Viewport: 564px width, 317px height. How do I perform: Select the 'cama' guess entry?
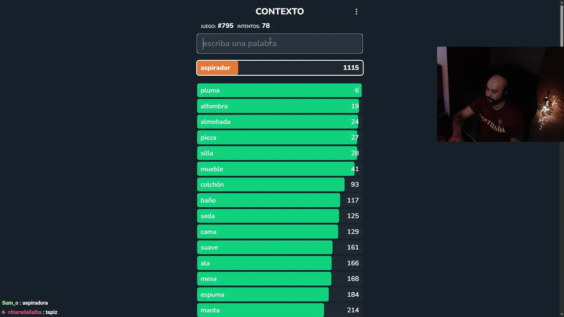[x=279, y=232]
